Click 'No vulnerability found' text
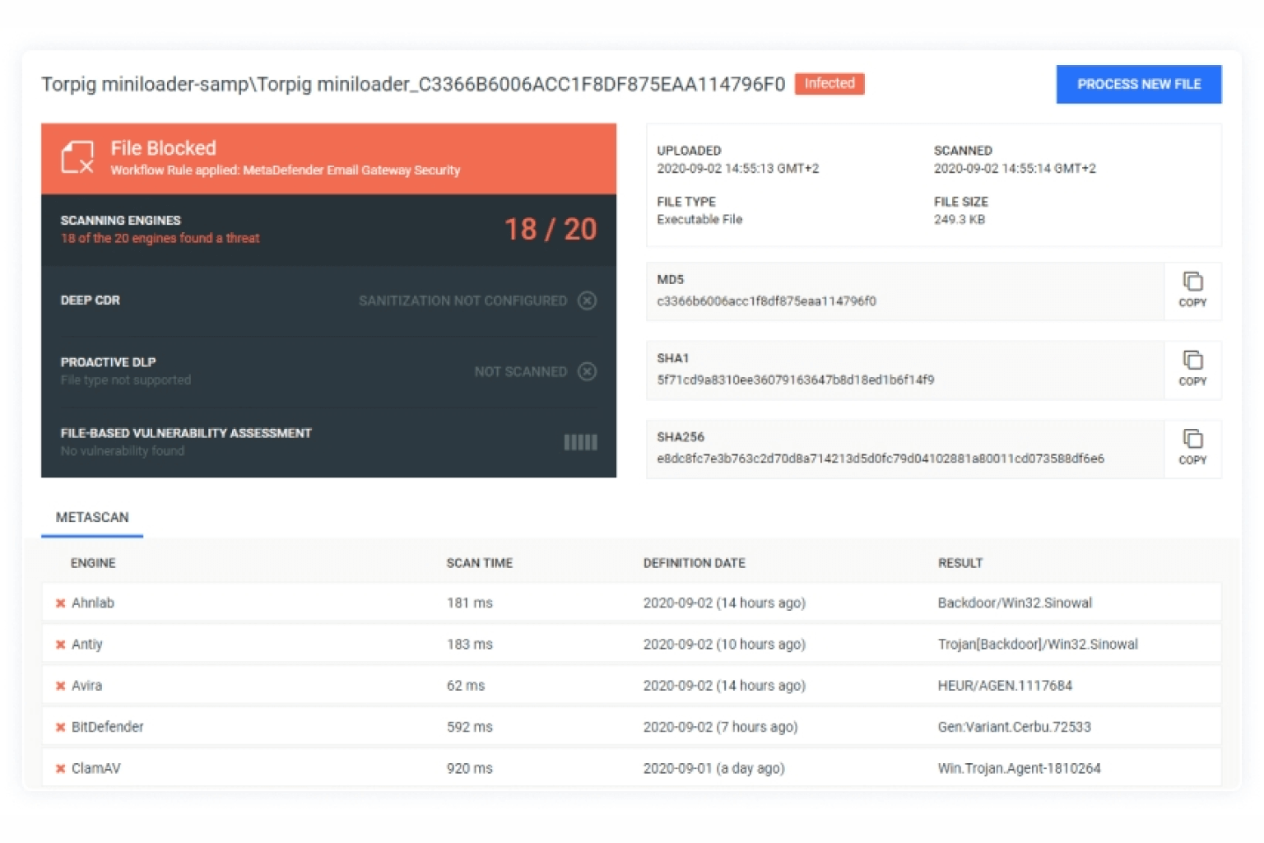The height and width of the screenshot is (843, 1264). click(x=123, y=451)
